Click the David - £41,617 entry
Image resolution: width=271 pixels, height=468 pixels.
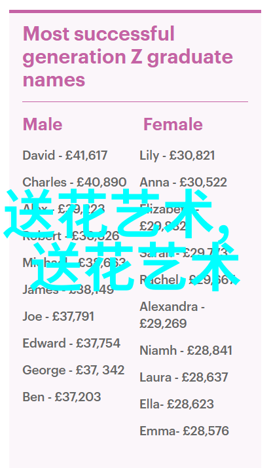pos(65,156)
